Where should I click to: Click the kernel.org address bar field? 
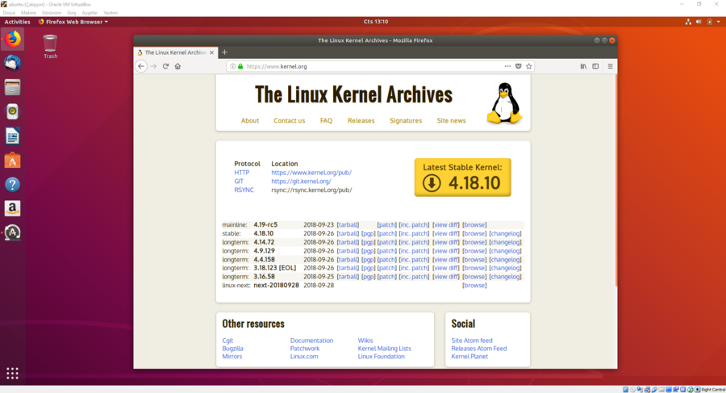[x=363, y=66]
